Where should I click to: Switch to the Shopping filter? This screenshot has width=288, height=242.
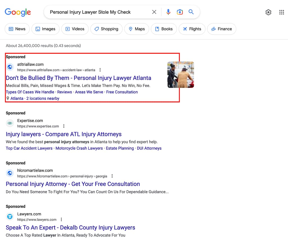click(x=106, y=29)
